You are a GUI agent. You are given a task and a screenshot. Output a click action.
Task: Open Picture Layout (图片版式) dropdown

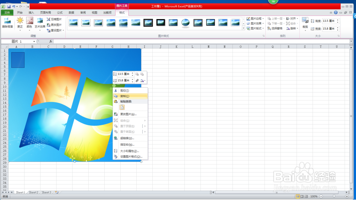[x=255, y=28]
